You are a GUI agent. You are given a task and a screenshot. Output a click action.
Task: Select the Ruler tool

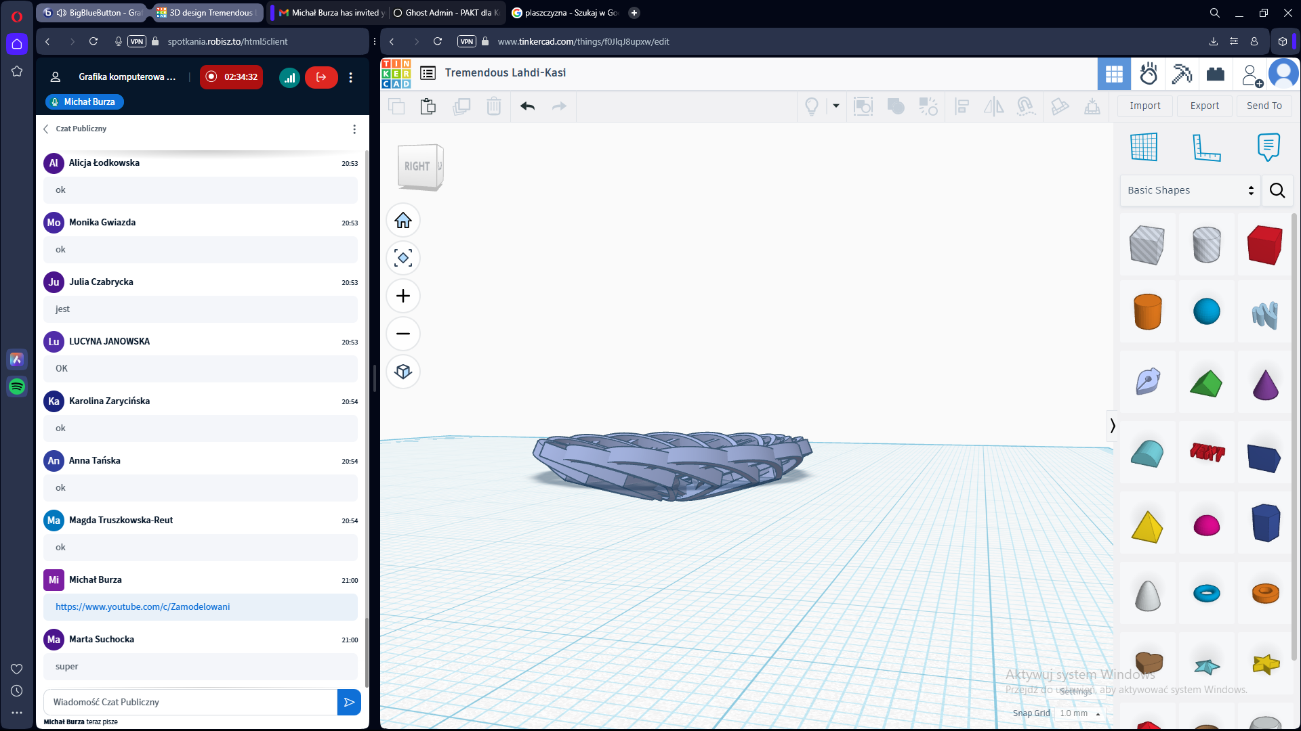click(x=1206, y=147)
